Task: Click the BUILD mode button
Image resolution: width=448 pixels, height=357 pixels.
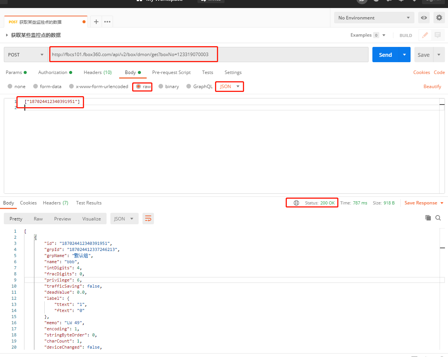Action: 406,35
